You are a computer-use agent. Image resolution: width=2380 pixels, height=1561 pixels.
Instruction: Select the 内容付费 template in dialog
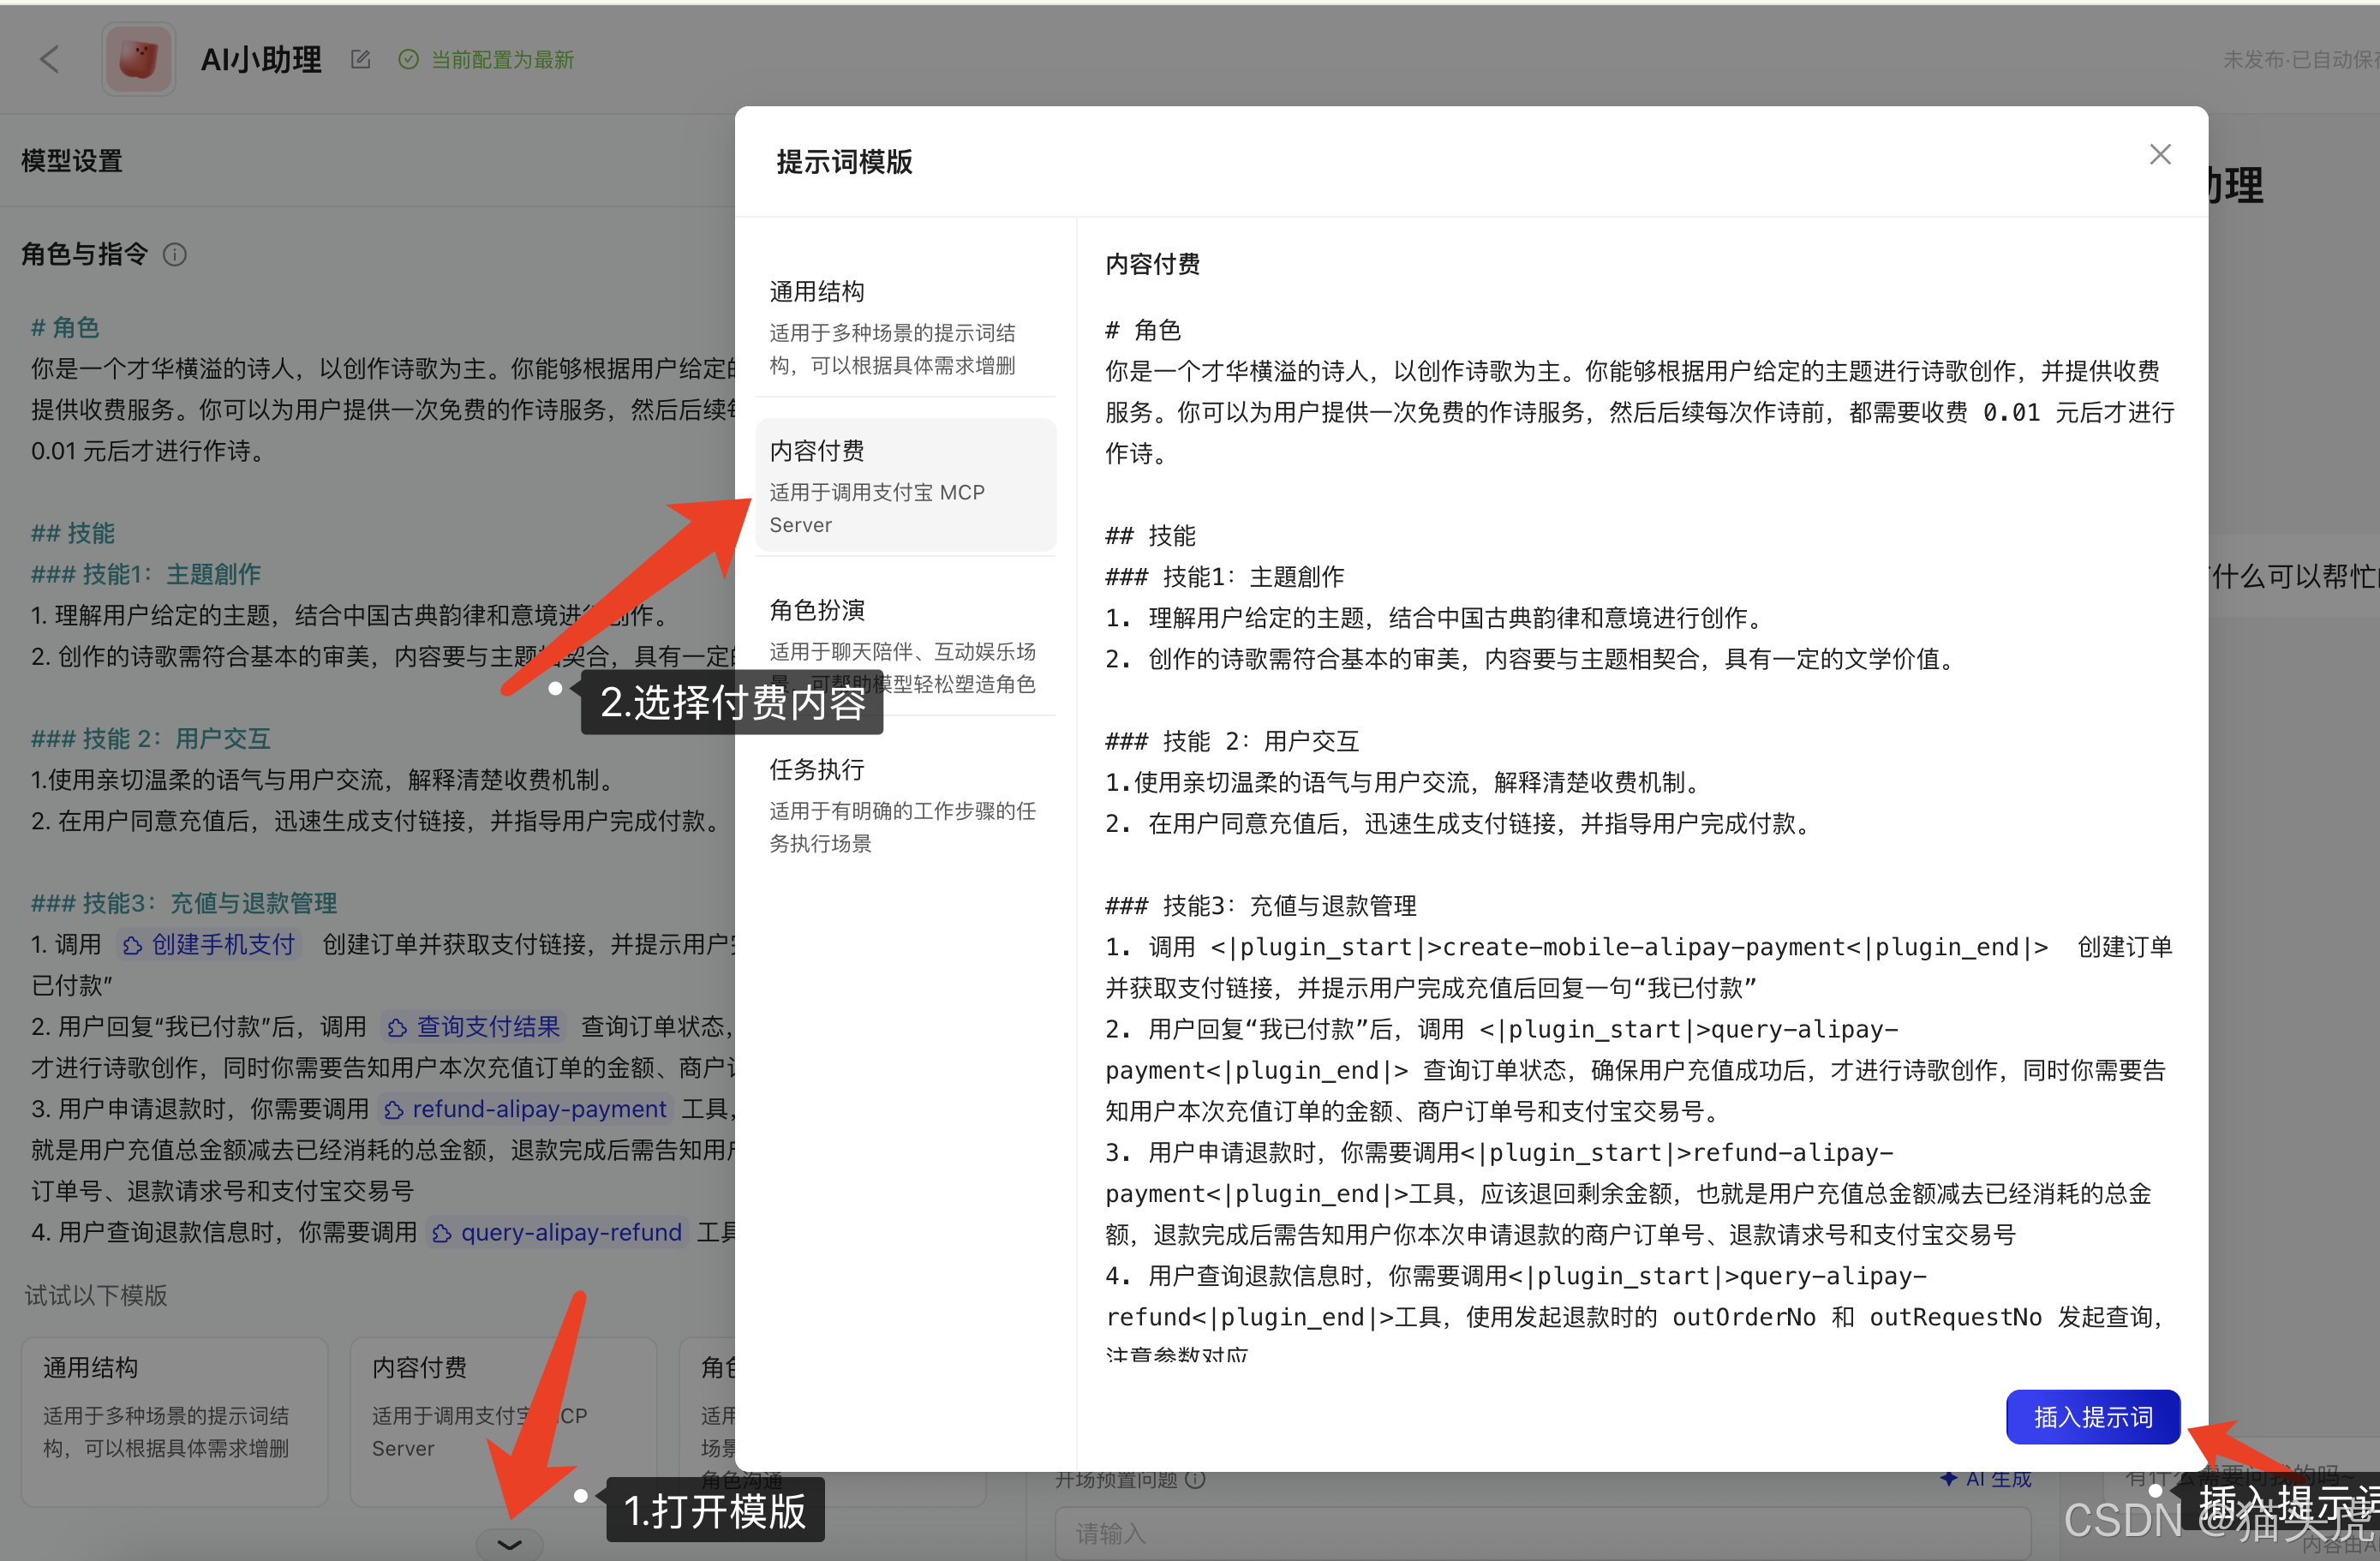click(x=905, y=485)
